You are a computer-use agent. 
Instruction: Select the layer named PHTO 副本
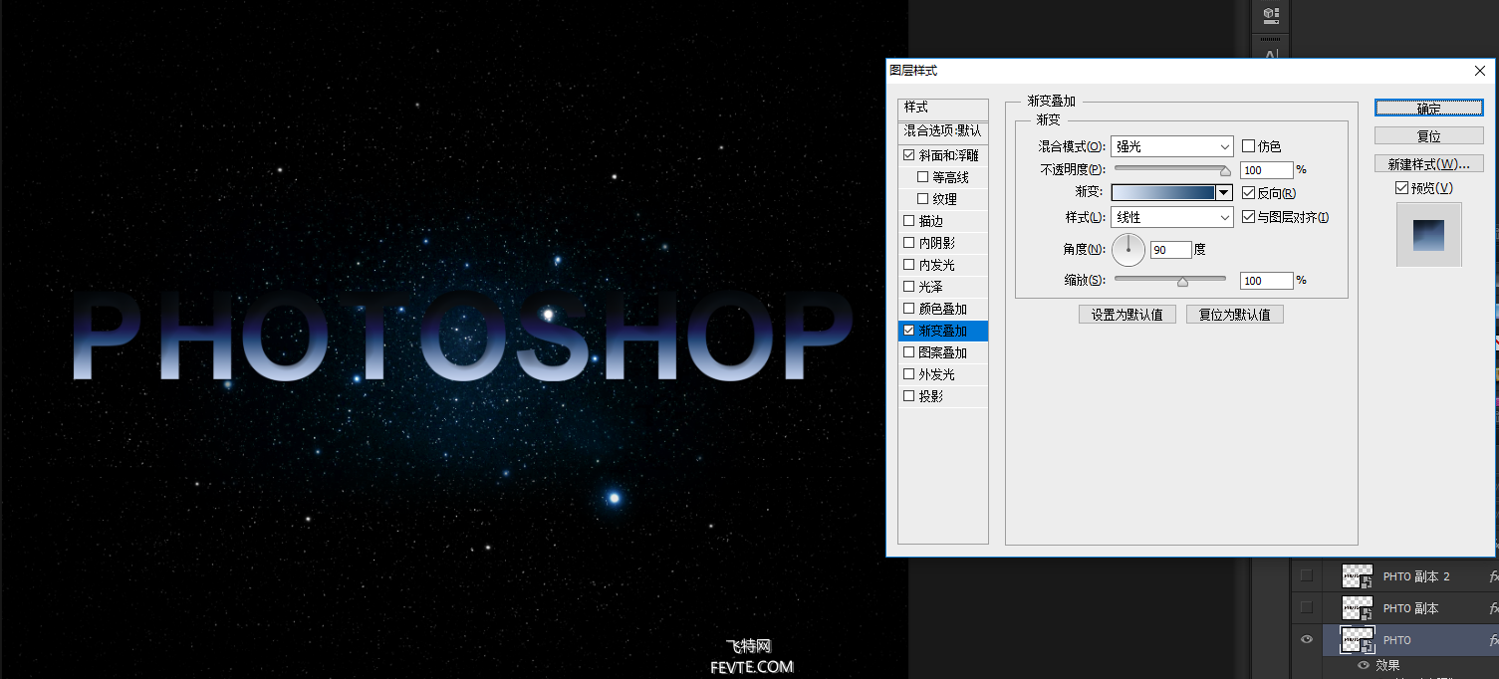click(1410, 608)
